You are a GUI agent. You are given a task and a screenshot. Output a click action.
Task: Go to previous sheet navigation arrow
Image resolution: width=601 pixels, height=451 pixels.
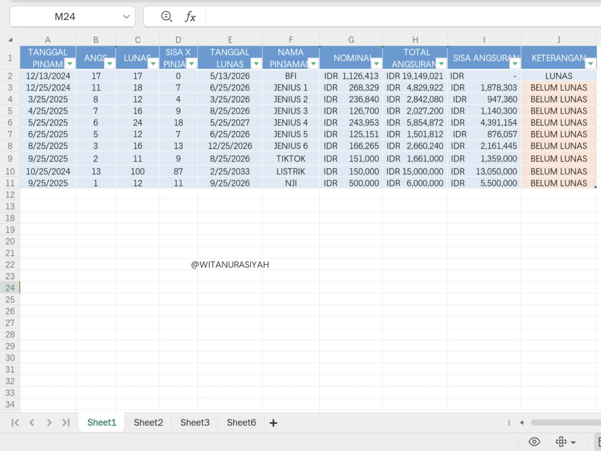pos(32,423)
